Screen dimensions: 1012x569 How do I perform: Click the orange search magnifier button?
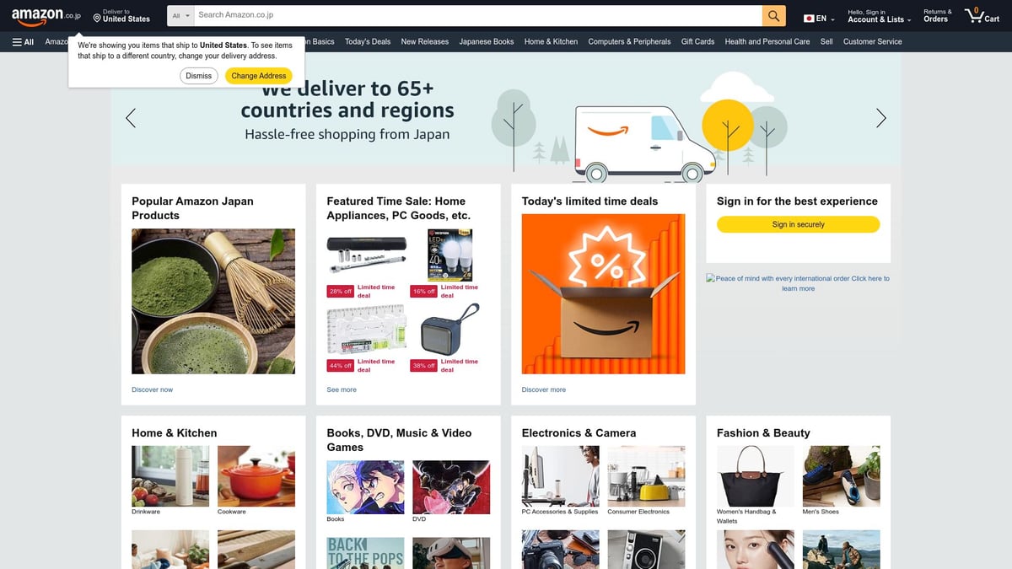tap(773, 16)
